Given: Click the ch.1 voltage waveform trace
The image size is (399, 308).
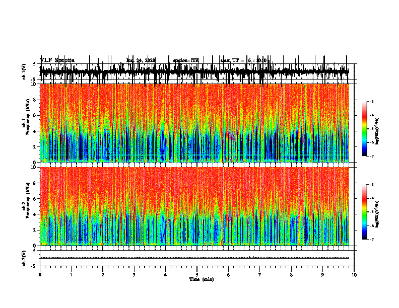Looking at the screenshot, I should click(x=194, y=71).
